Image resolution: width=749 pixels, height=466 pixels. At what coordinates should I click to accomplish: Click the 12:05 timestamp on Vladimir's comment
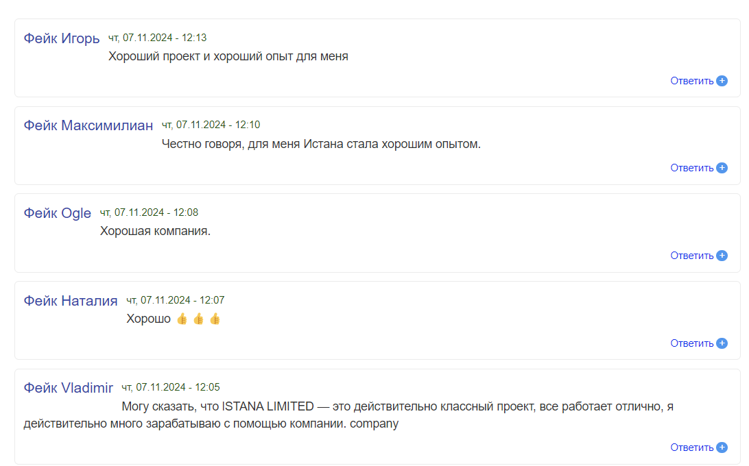(171, 387)
